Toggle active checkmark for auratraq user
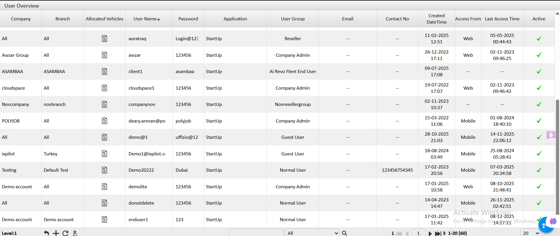Image resolution: width=560 pixels, height=236 pixels. tap(539, 38)
